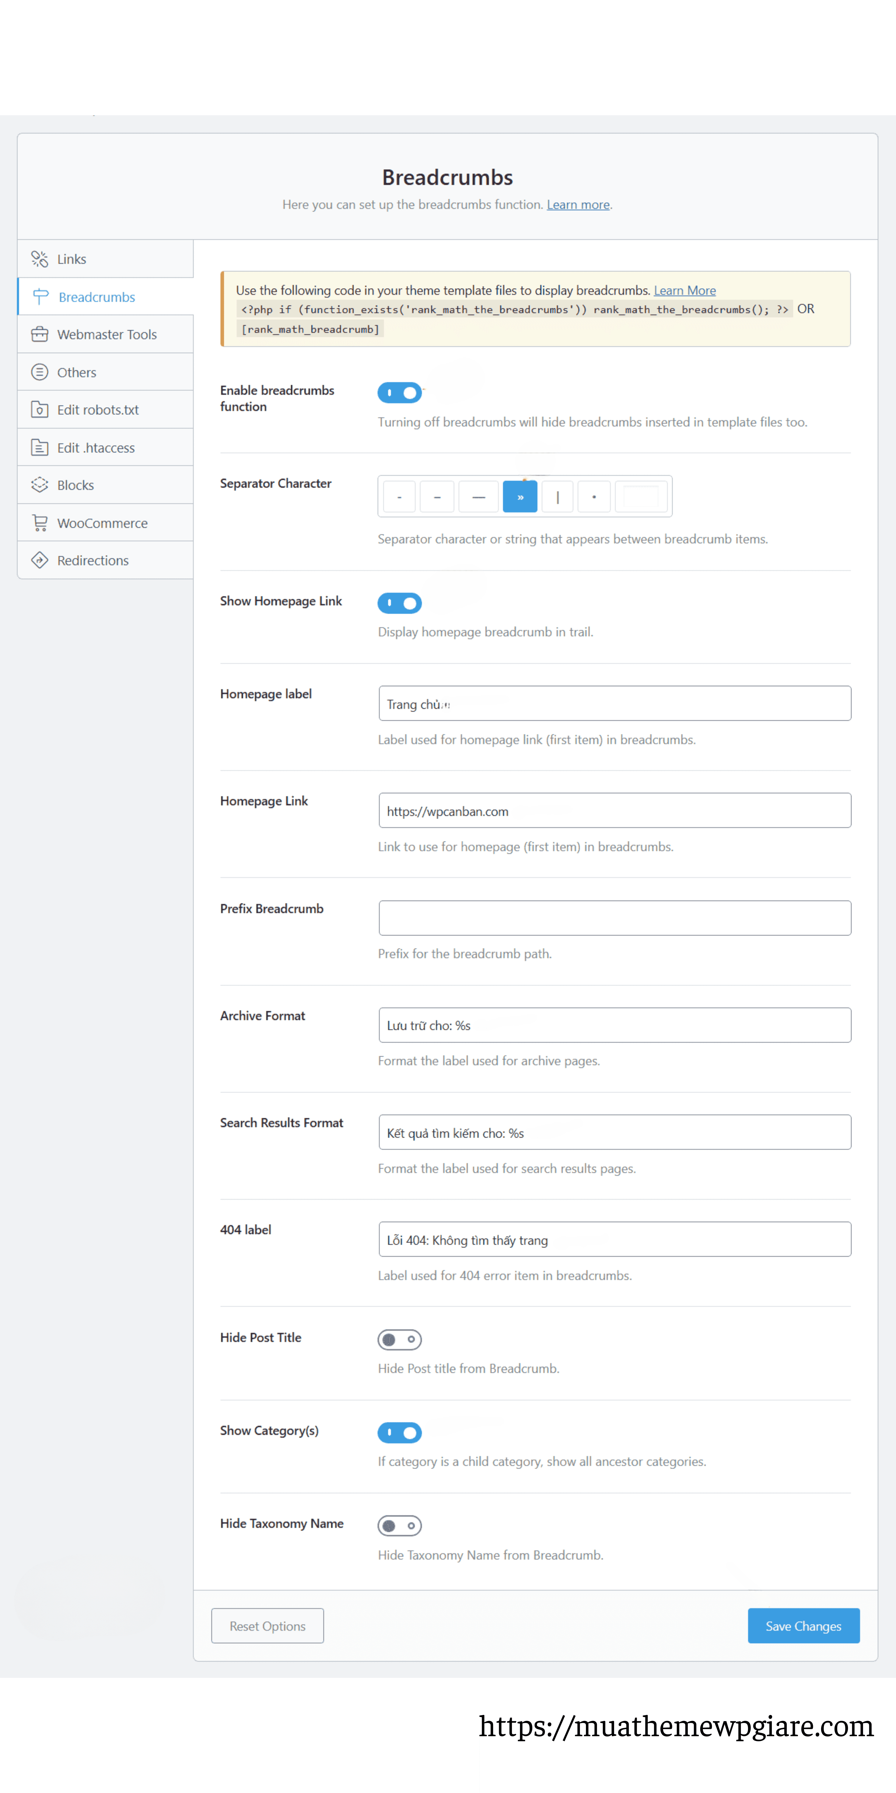Open Learn More link in code notice
Image resolution: width=896 pixels, height=1793 pixels.
tap(684, 290)
